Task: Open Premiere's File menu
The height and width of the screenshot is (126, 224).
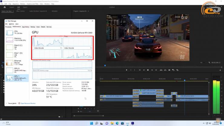Action: (2, 4)
